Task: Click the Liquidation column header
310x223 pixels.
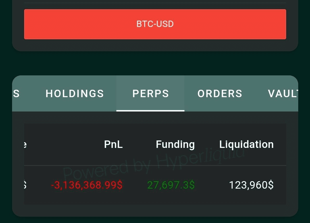Action: 246,144
